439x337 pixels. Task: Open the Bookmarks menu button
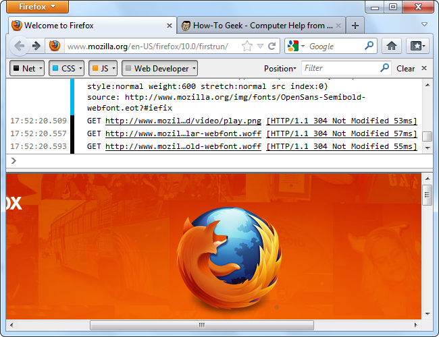click(417, 46)
